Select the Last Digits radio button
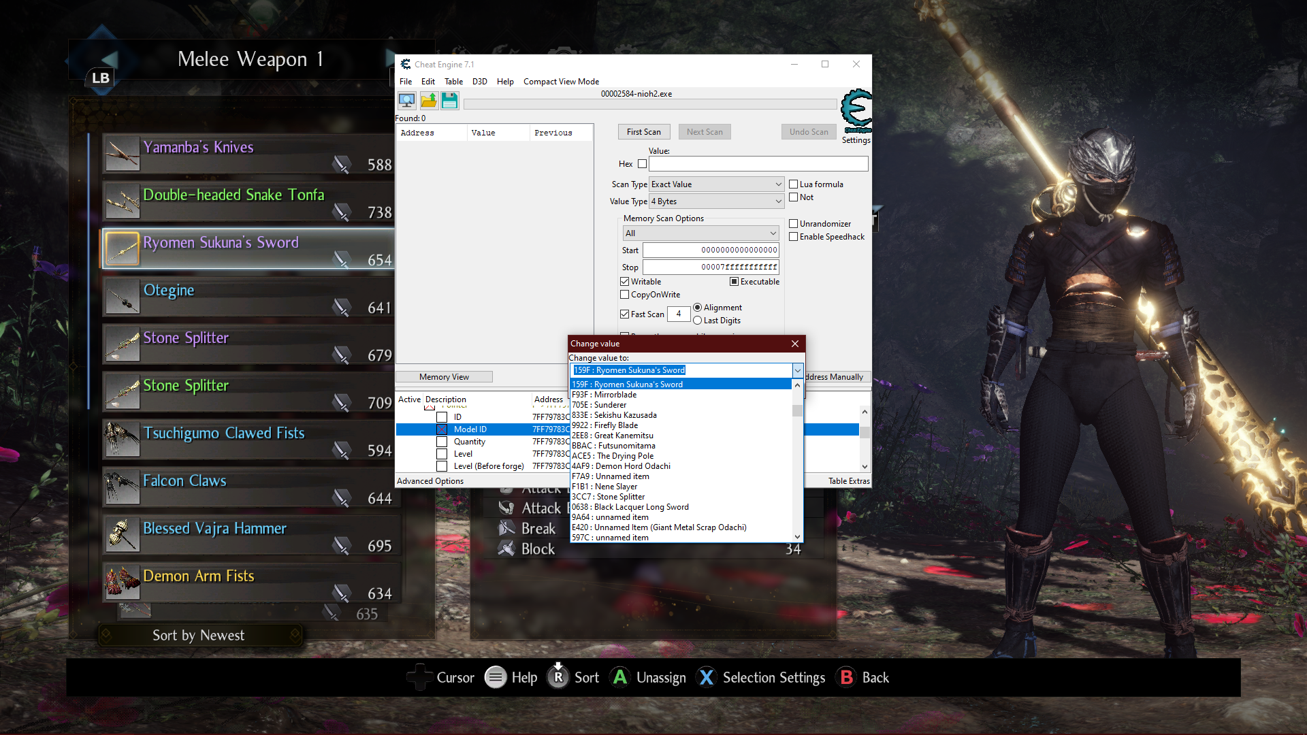The height and width of the screenshot is (735, 1307). pyautogui.click(x=697, y=321)
